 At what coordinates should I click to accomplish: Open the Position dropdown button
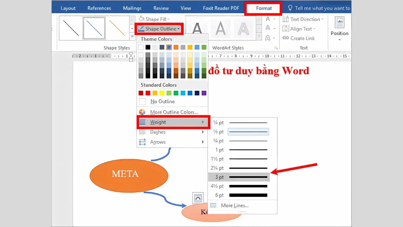[340, 30]
